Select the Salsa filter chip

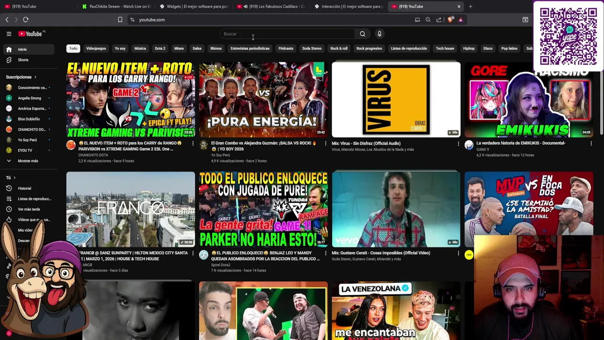point(197,49)
